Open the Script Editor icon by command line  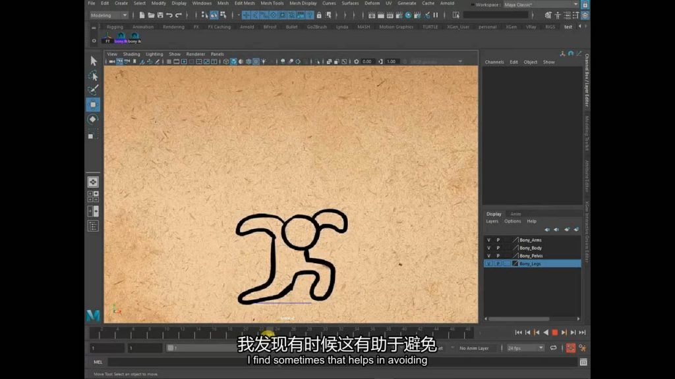(583, 362)
